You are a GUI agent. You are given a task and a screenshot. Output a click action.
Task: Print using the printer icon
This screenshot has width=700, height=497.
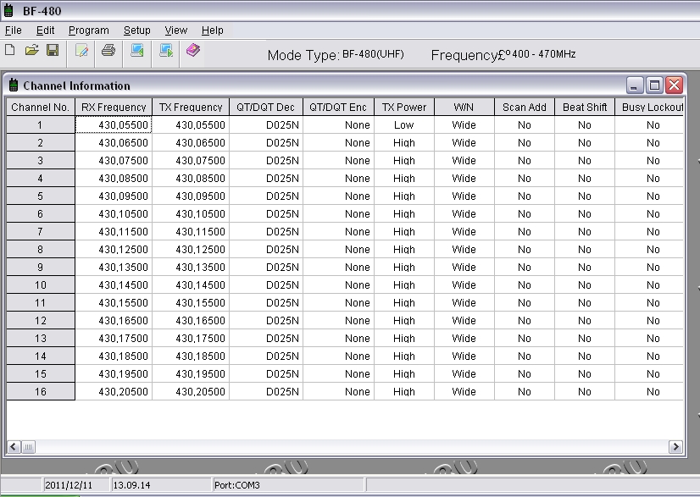108,50
